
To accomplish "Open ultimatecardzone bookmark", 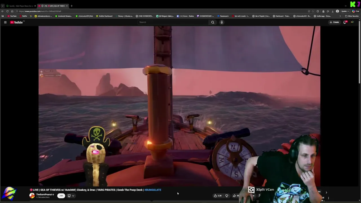I will 43,16.
